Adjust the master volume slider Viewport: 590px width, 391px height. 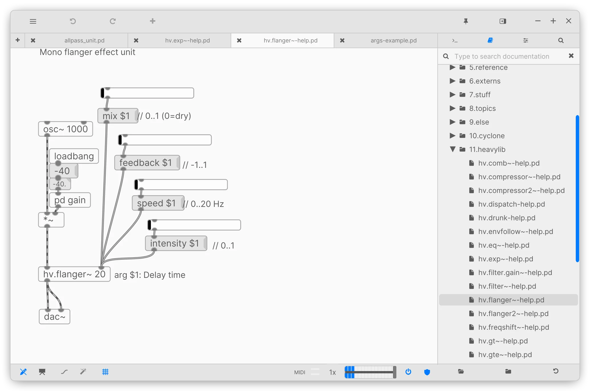(x=370, y=372)
